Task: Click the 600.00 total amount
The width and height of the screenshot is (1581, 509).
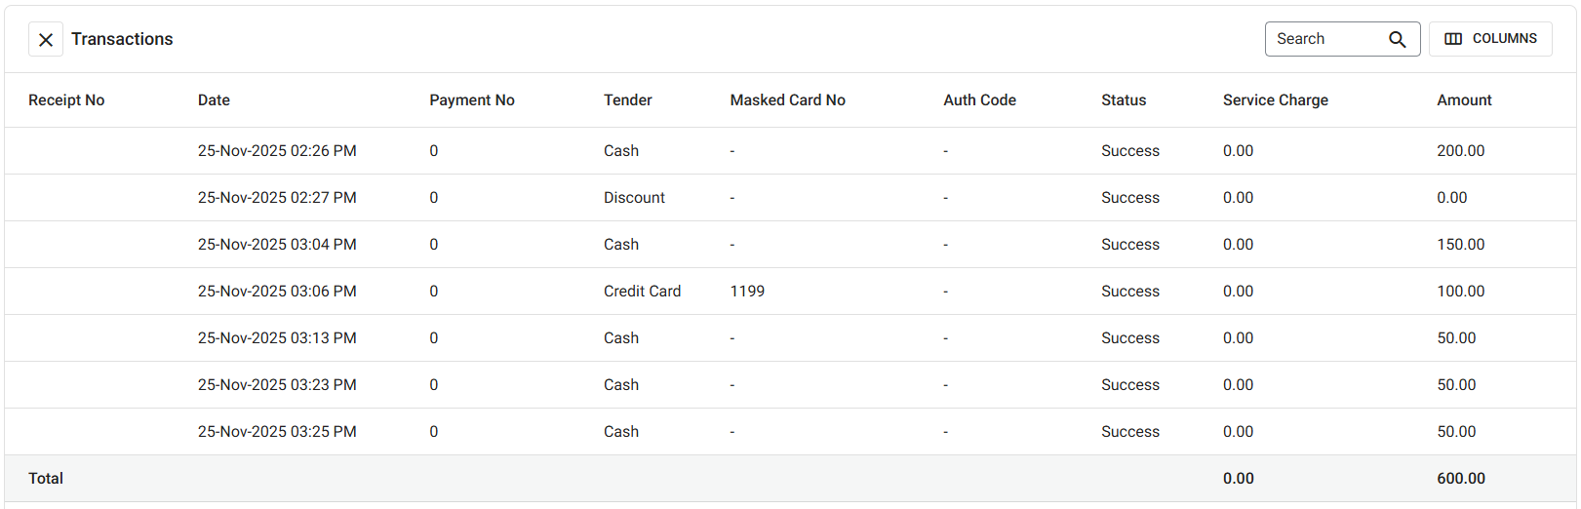Action: (x=1460, y=479)
